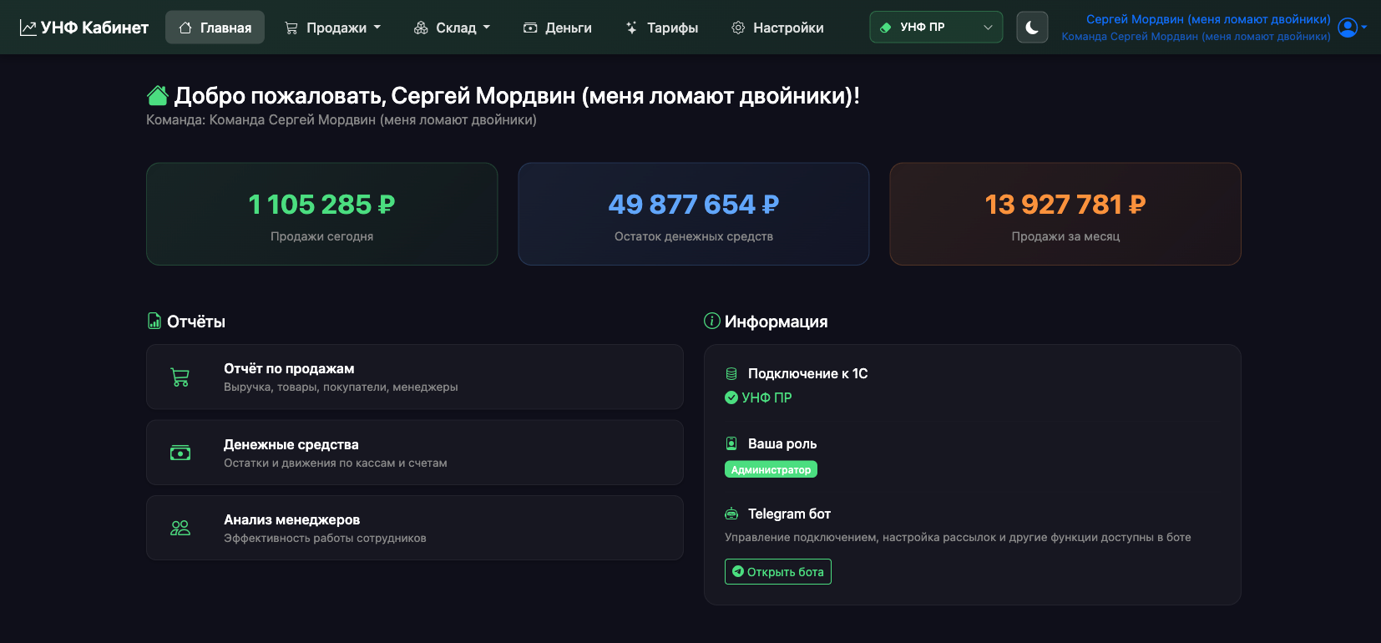Open the Настройки menu item
This screenshot has height=643, width=1381.
(x=776, y=27)
